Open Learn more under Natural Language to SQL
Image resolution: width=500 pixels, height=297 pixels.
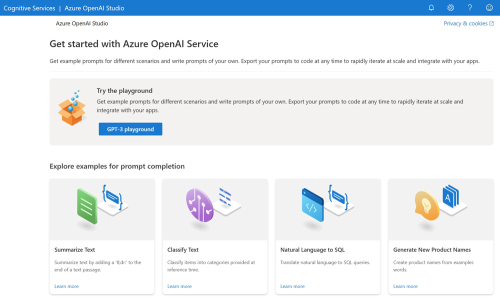(292, 286)
